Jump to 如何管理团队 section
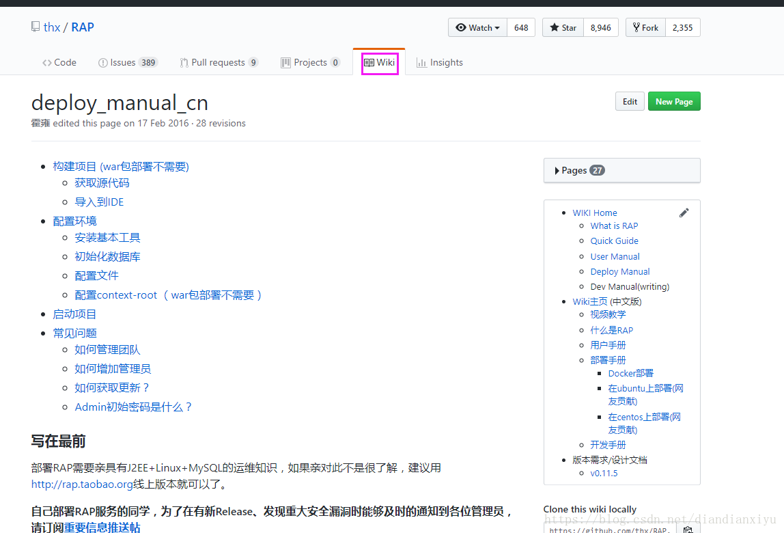This screenshot has height=533, width=784. coord(107,350)
